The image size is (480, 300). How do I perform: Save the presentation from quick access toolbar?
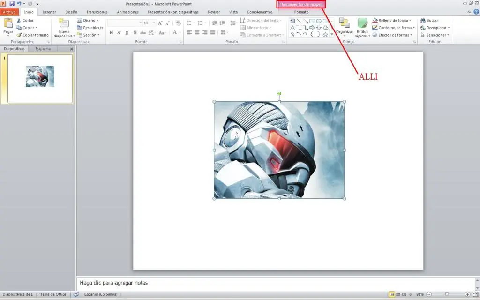pyautogui.click(x=12, y=4)
